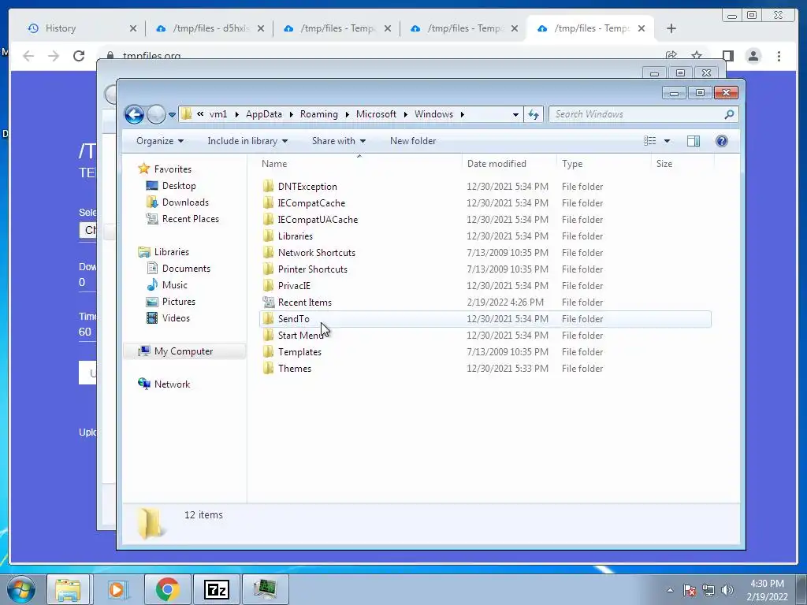Open the Share with dropdown

339,141
